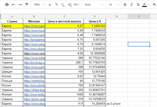
Task: Open the https://www.kidst link
Action: click(34, 58)
